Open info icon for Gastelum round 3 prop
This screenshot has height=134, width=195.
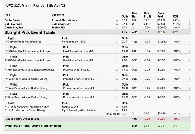coord(189,51)
